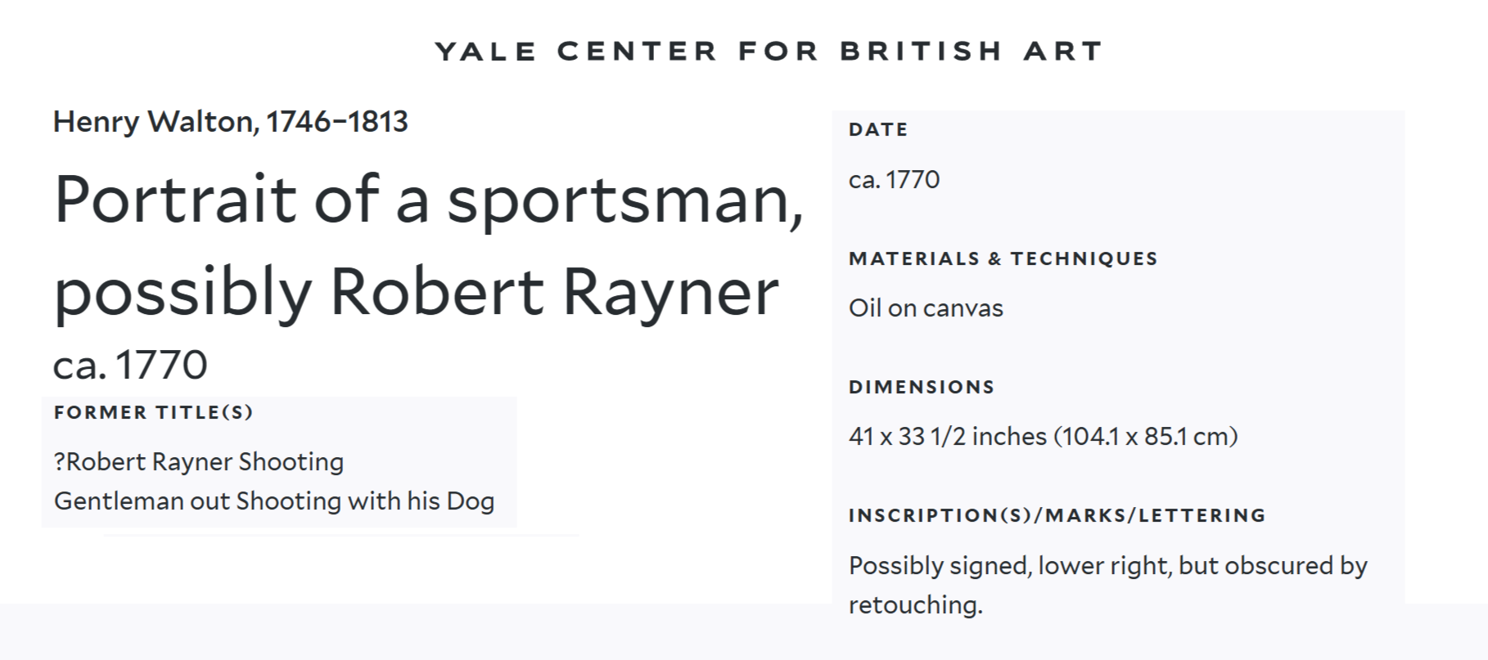Click the FORMER TITLE(S) heading
Viewport: 1488px width, 660px height.
pos(153,412)
